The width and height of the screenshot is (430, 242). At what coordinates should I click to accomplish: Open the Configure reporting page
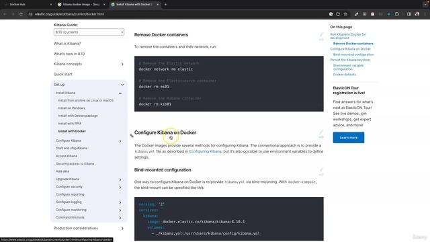pos(70,194)
